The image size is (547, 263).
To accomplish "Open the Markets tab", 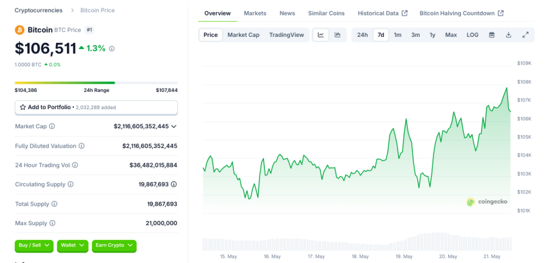I will [255, 13].
